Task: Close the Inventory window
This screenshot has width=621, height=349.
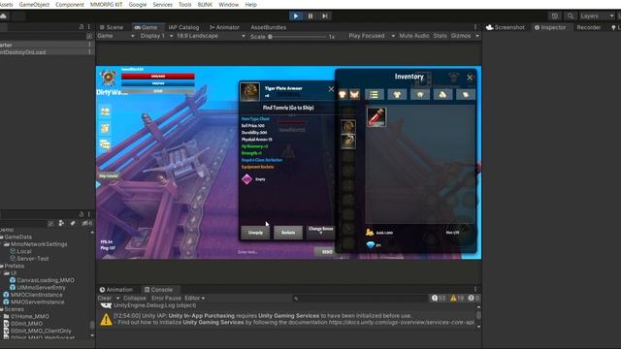Action: coord(470,78)
